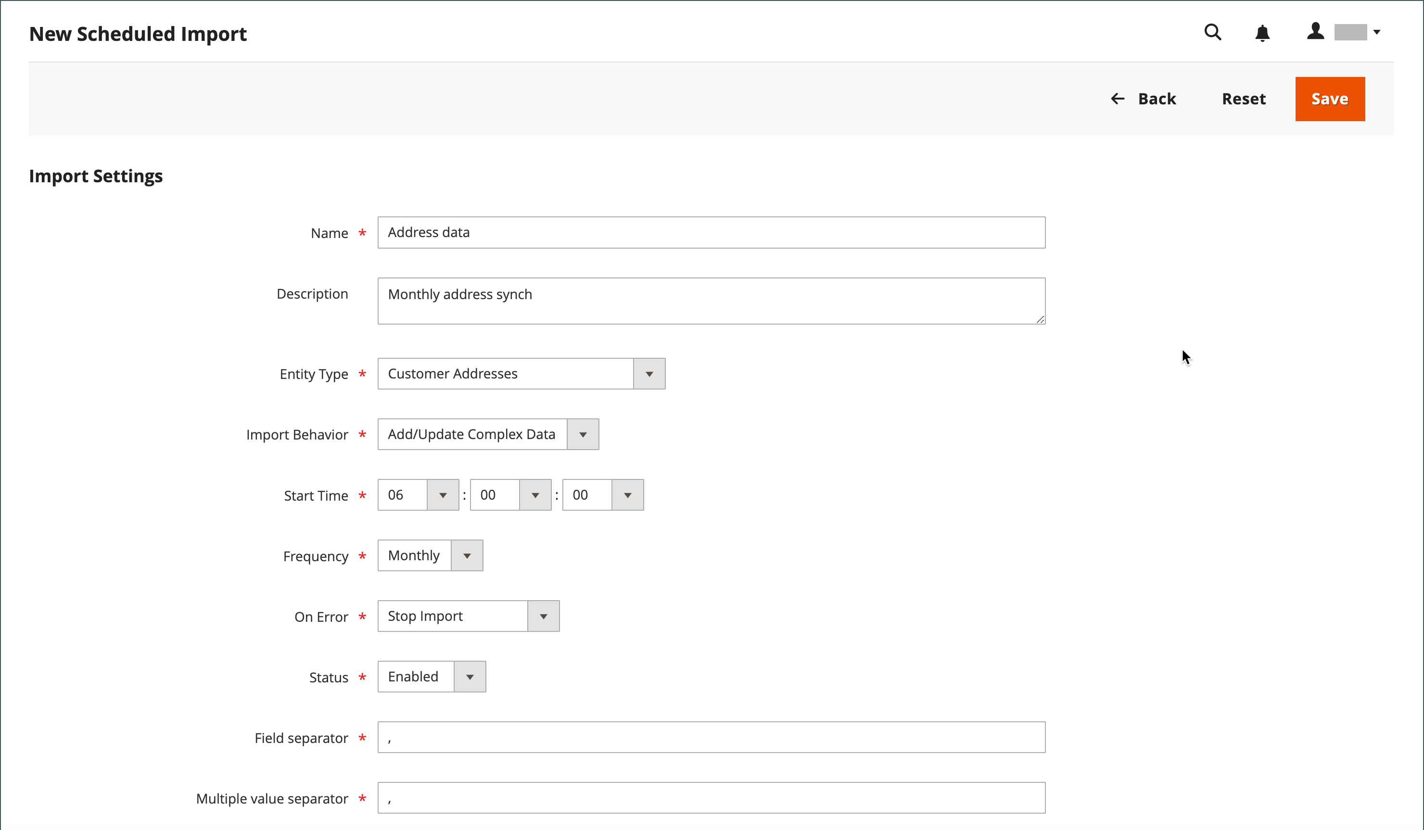Click into the Name input field
This screenshot has width=1424, height=830.
point(711,232)
